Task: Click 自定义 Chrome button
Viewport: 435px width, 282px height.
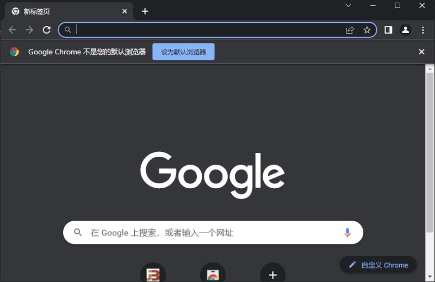Action: pos(378,265)
